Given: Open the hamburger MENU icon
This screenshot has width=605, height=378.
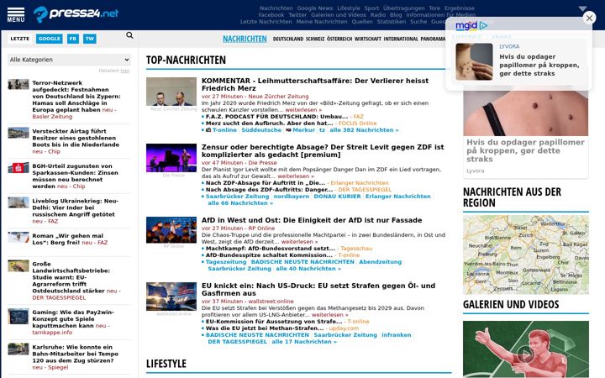Looking at the screenshot, I should 16,14.
